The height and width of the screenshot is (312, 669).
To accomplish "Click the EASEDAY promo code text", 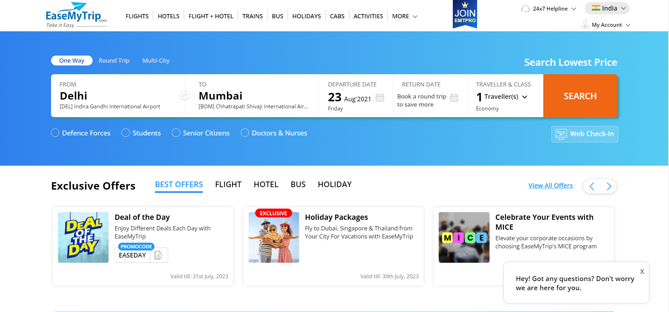I will (132, 255).
